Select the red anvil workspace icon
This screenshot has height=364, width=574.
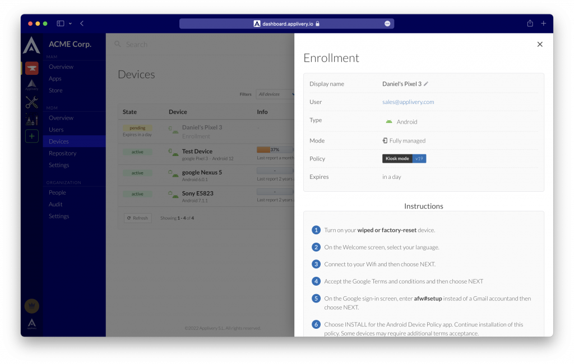click(32, 68)
